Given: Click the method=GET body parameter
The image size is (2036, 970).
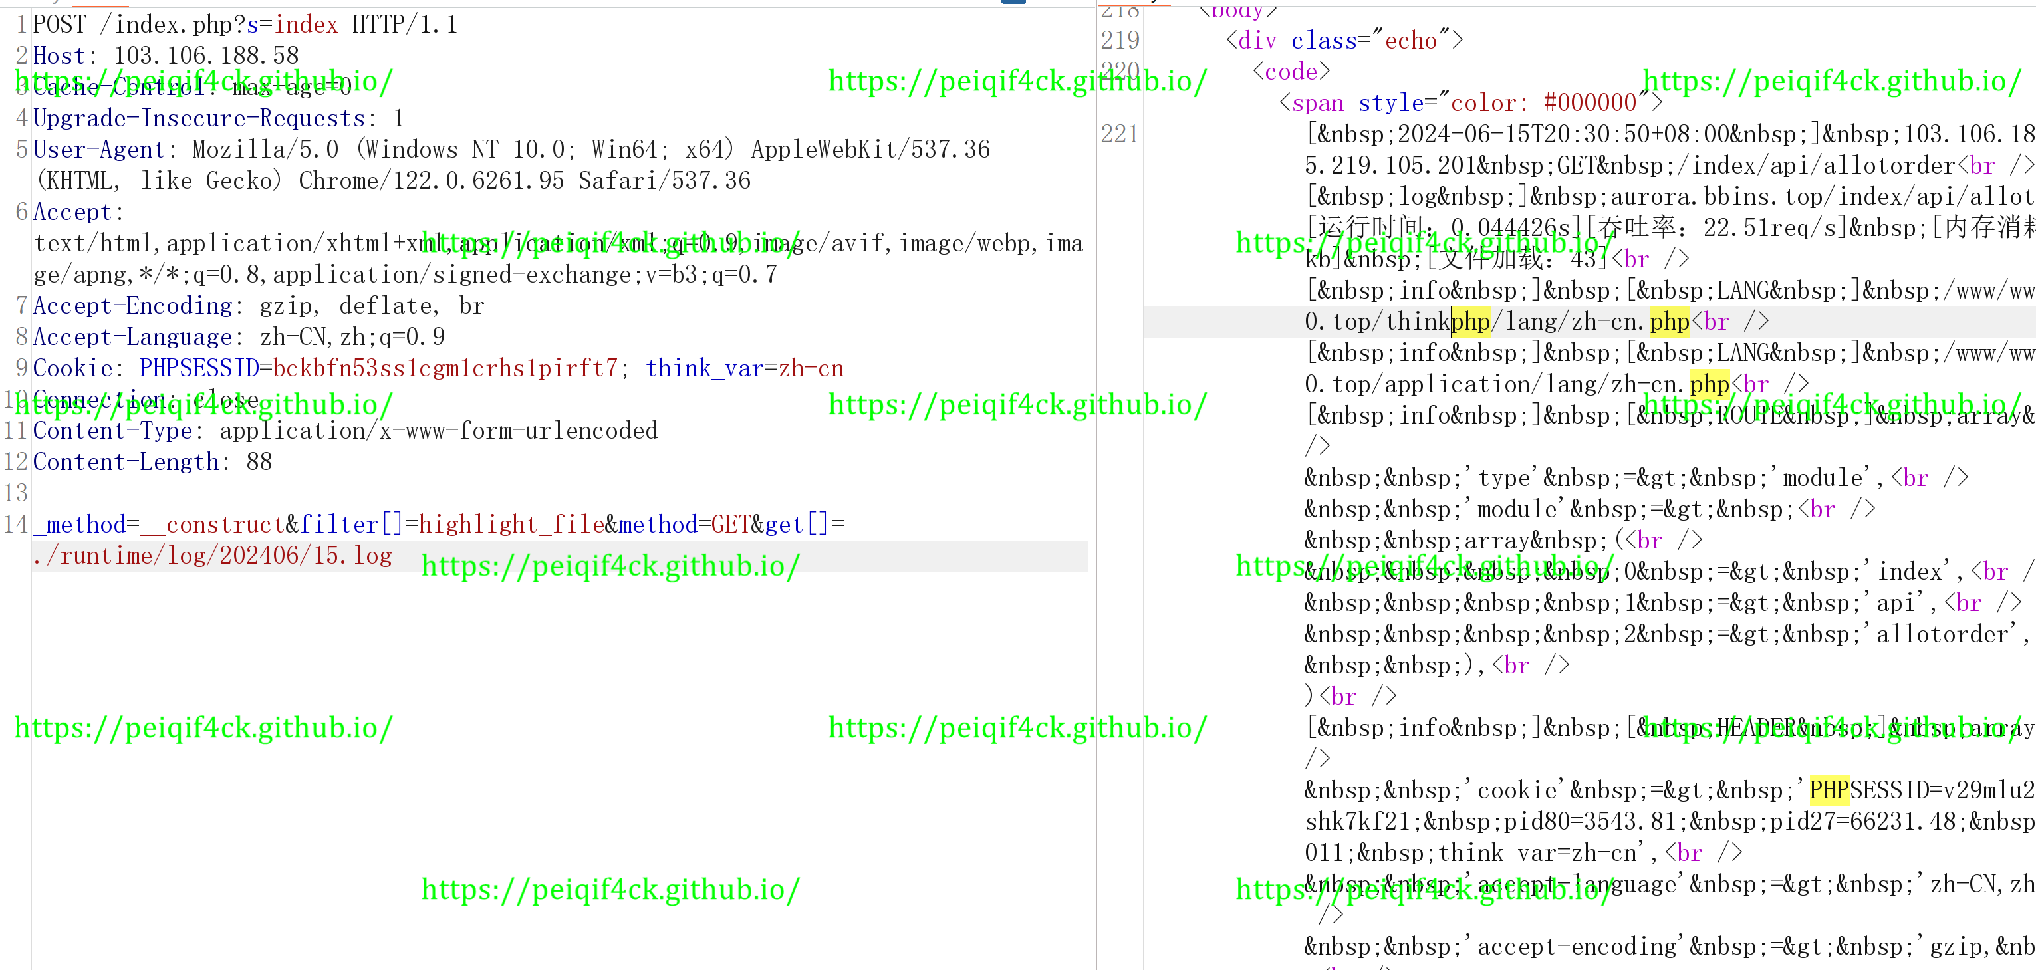Looking at the screenshot, I should 684,524.
